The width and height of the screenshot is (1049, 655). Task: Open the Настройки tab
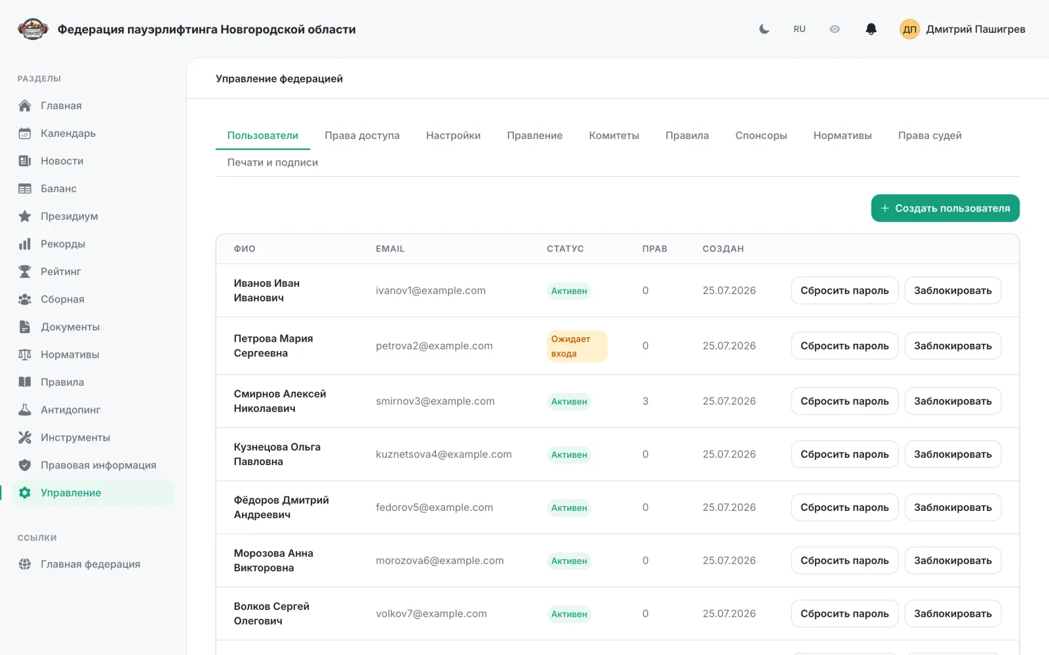pos(453,136)
